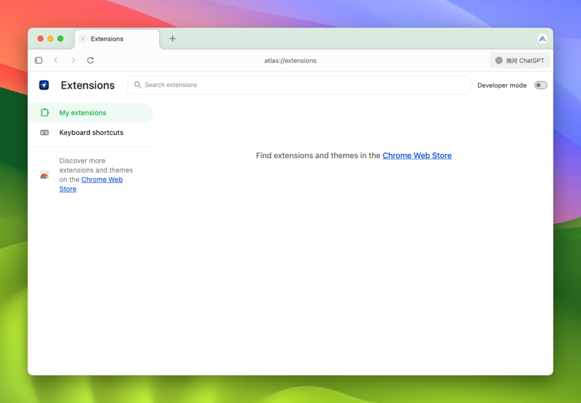
Task: Open the profile avatar icon
Action: 542,39
